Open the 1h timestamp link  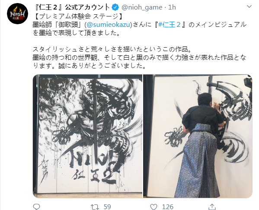click(172, 7)
